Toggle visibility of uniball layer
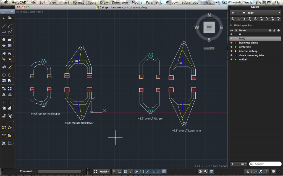 click(x=232, y=59)
